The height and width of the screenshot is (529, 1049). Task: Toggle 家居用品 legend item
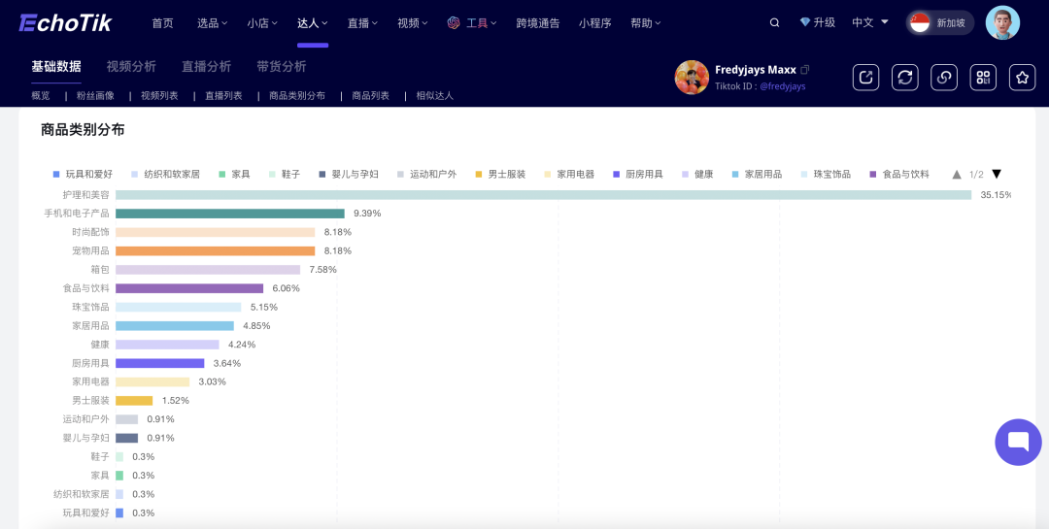[x=757, y=175]
